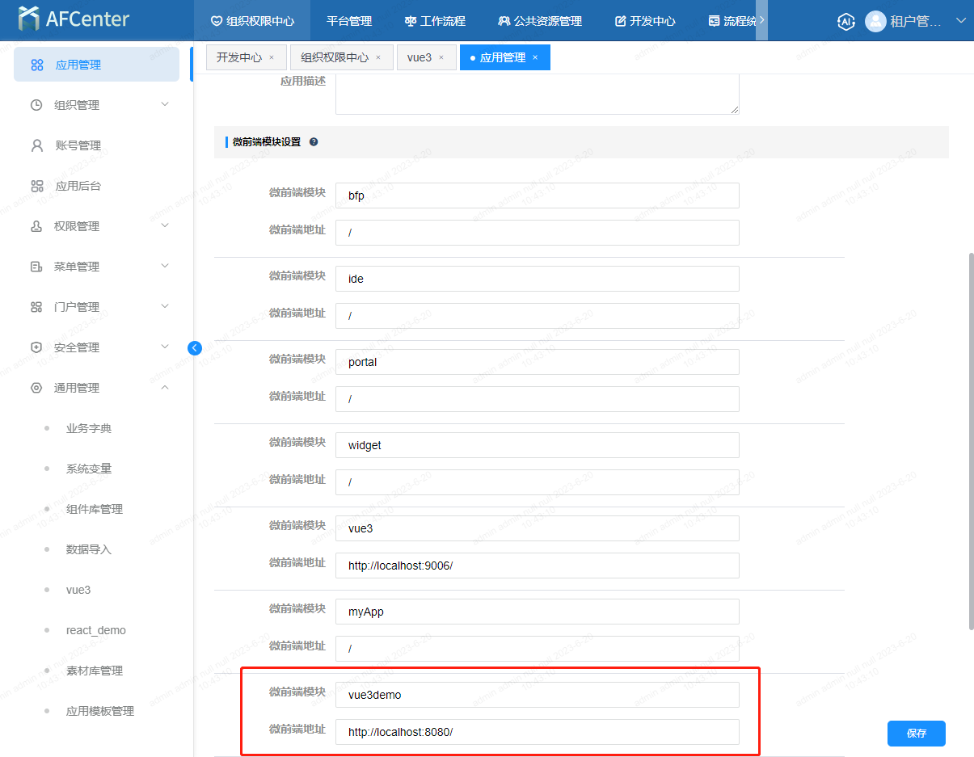Open 应用后台 in sidebar
Screen dimensions: 974x757
click(x=78, y=186)
